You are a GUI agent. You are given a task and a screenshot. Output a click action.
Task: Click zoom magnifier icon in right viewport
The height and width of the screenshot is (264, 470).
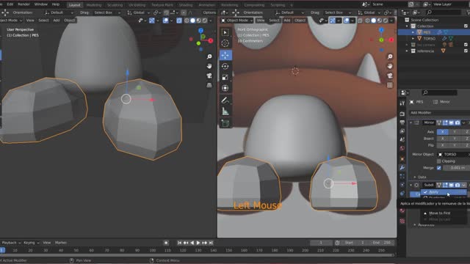[390, 56]
